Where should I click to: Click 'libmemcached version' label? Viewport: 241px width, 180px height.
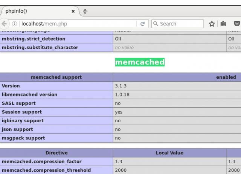click(x=29, y=94)
